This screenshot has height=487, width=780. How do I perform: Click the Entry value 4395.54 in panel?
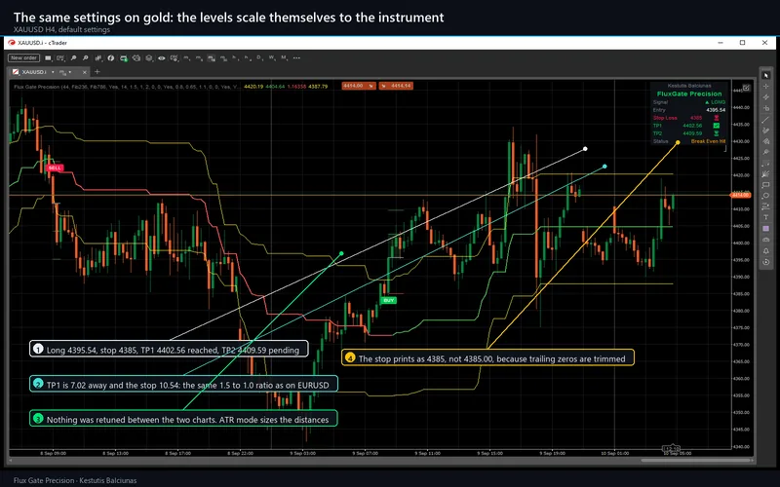[716, 110]
